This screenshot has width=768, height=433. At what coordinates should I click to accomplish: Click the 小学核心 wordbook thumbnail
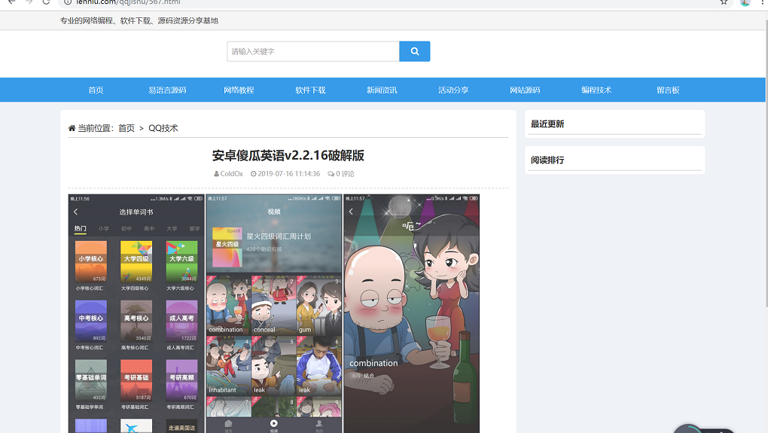coord(90,261)
